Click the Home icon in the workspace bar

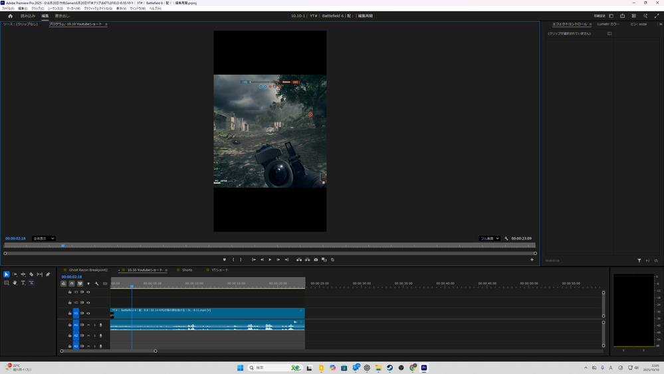pyautogui.click(x=10, y=16)
